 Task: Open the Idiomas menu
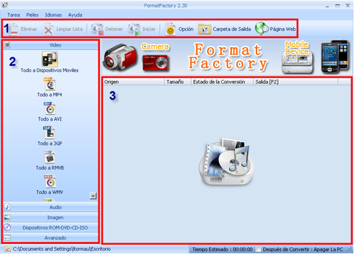[x=53, y=15]
